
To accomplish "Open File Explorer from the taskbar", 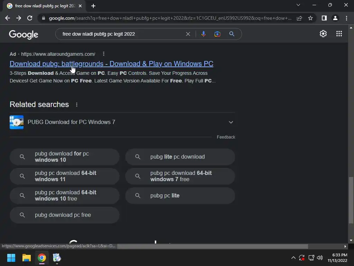I will point(26,258).
